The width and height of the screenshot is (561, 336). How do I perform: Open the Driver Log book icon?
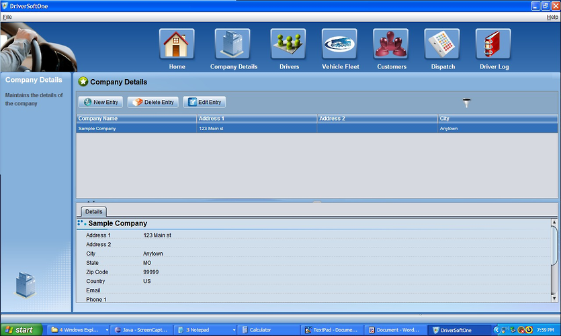pyautogui.click(x=493, y=45)
